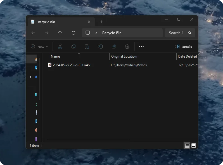The image size is (223, 165).
Task: Switch to the Recycle Bin tab
Action: 61,22
